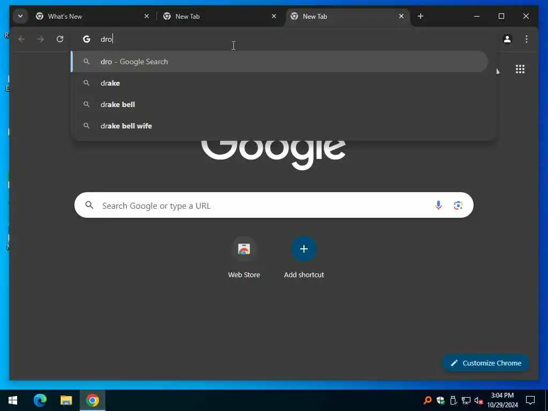This screenshot has height=411, width=548.
Task: Click the magnifier icon in Google search box
Action: 89,205
